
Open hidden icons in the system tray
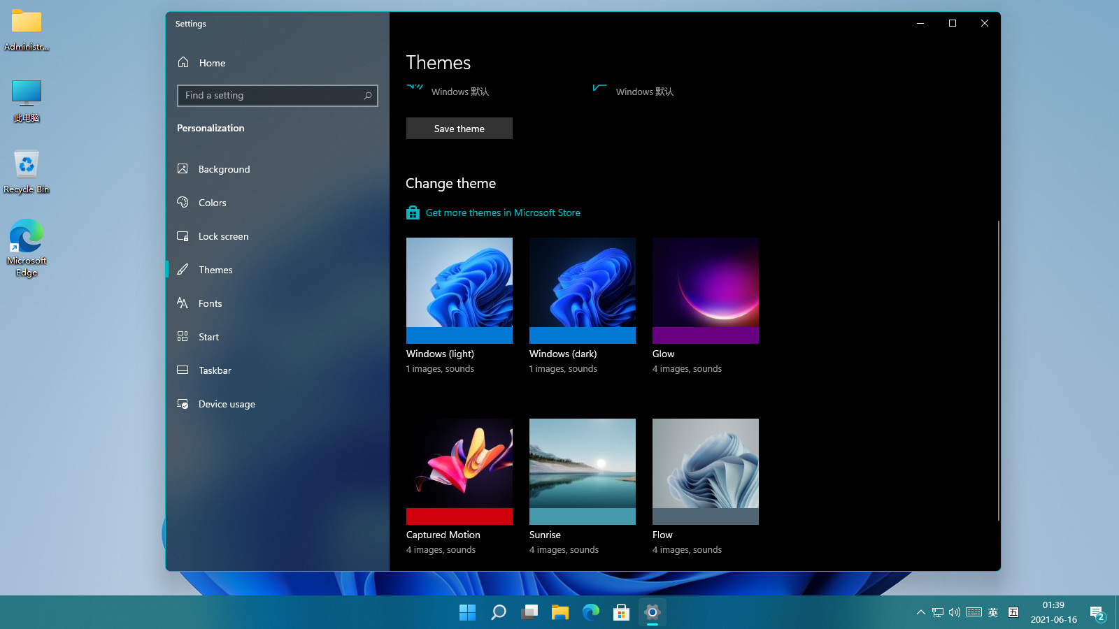(x=920, y=612)
